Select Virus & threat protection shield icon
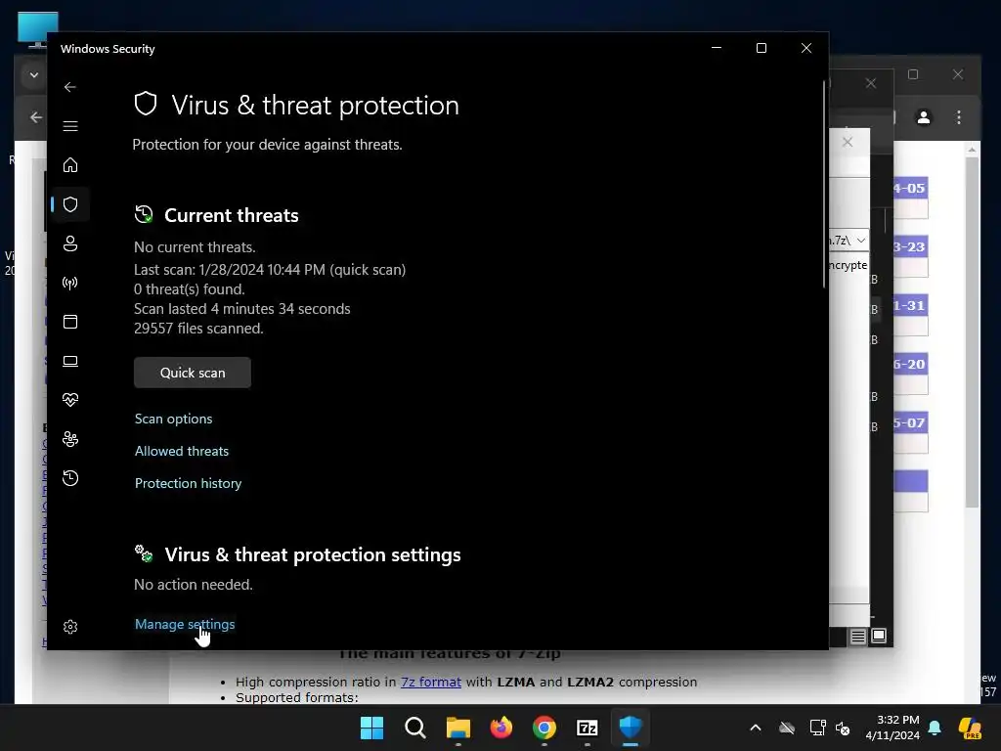Viewport: 1001px width, 751px height. coord(70,204)
